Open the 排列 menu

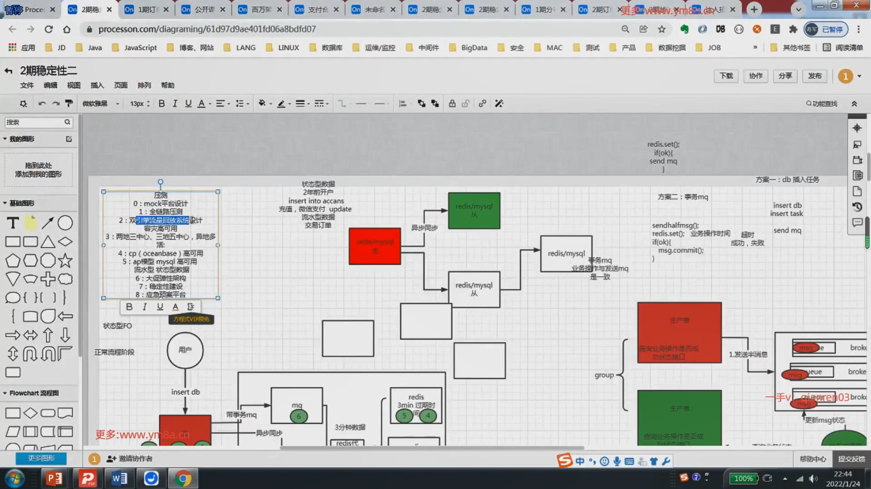tap(144, 85)
